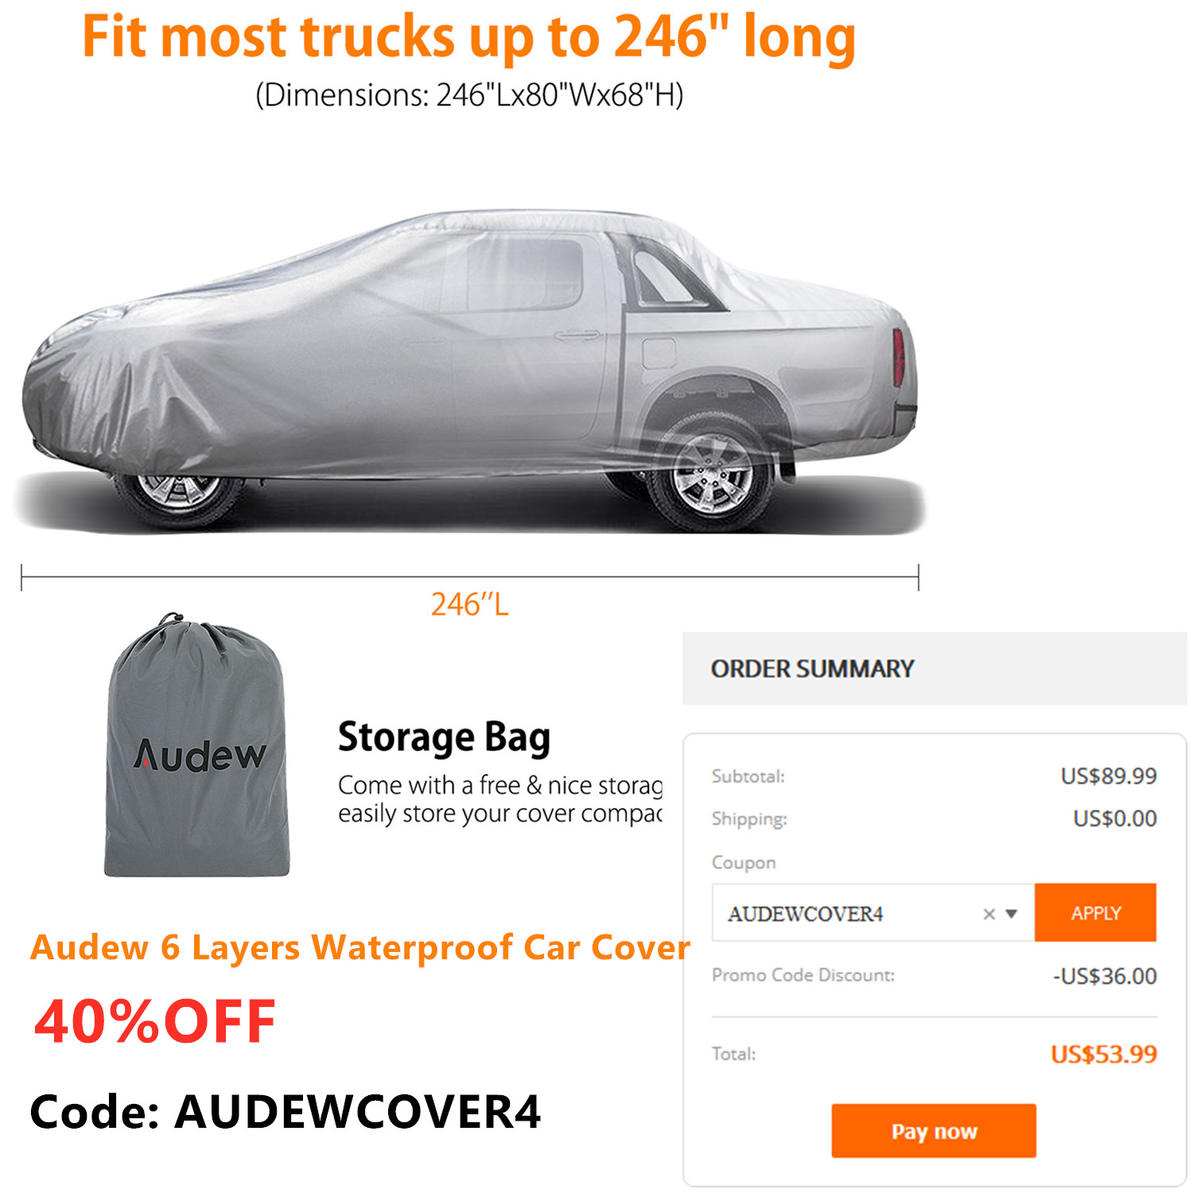The width and height of the screenshot is (1193, 1193).
Task: Click the Fit most trucks headline
Action: (x=468, y=37)
